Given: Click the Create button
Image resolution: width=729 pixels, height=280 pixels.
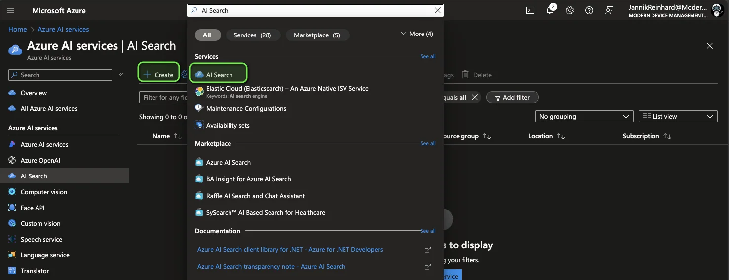Looking at the screenshot, I should pyautogui.click(x=158, y=75).
